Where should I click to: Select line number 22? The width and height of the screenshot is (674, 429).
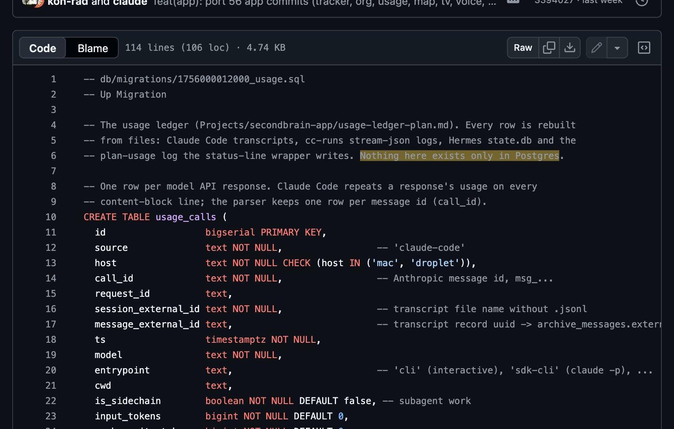coord(51,401)
